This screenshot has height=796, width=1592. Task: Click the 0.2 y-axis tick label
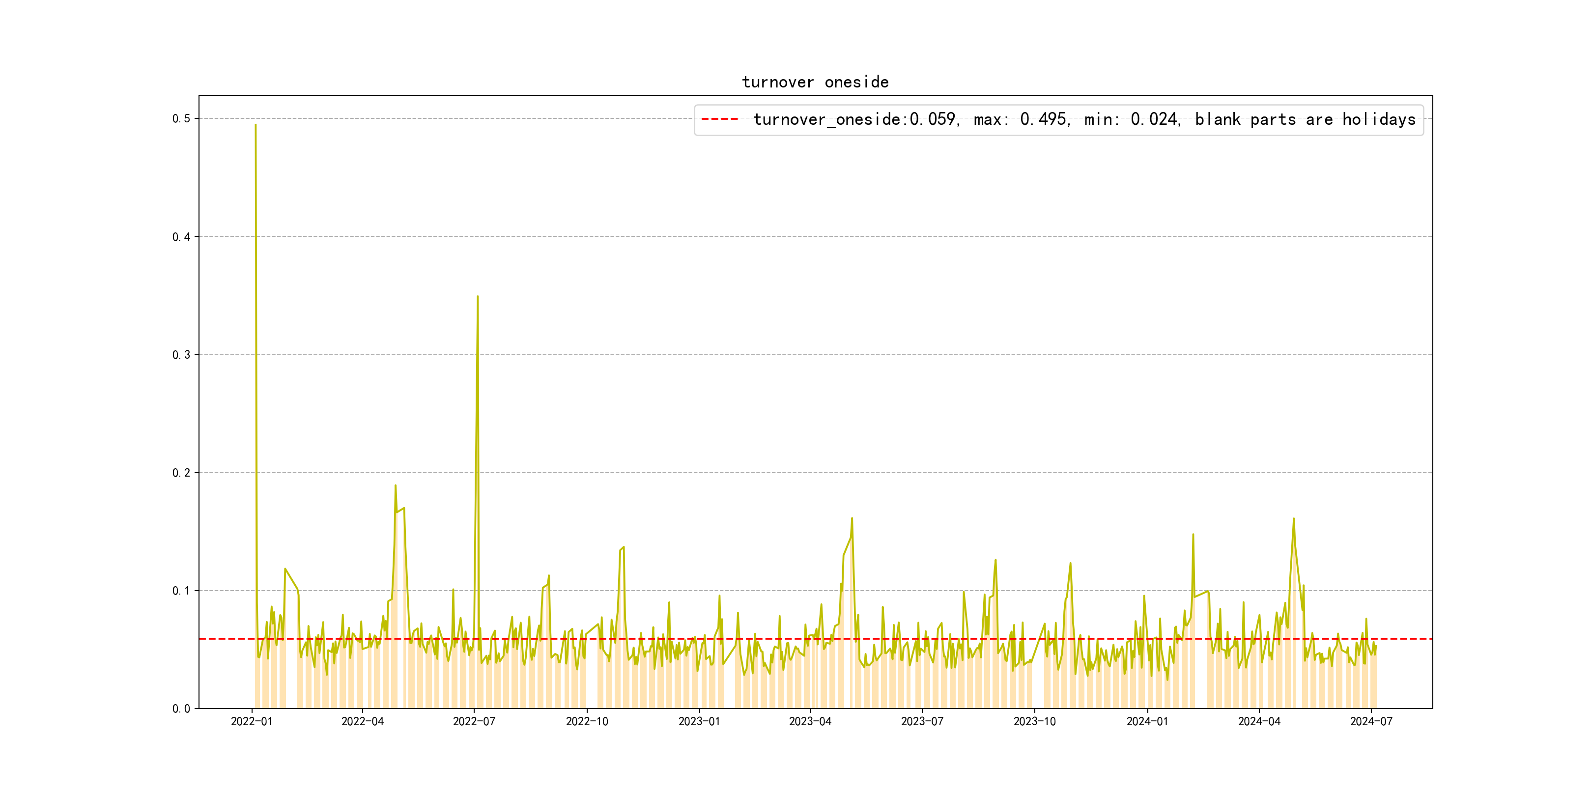pos(181,473)
